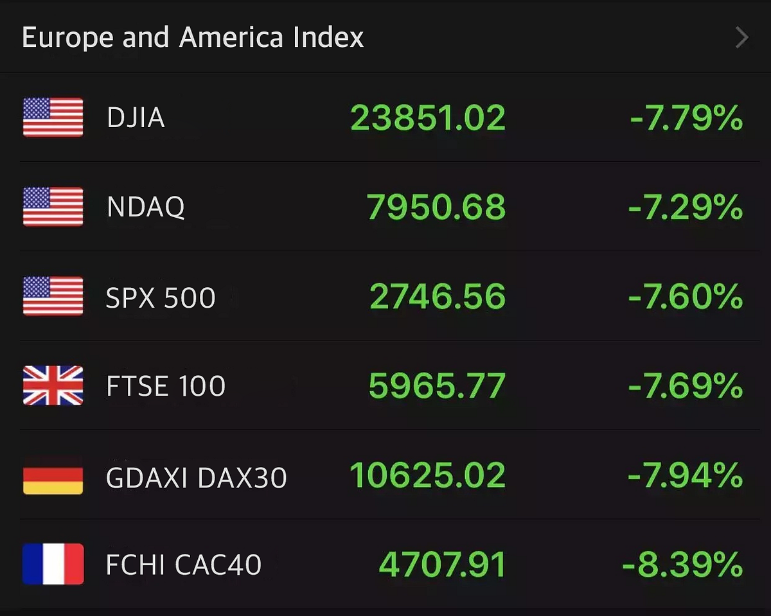Click the US flag beside SPX 500
The width and height of the screenshot is (771, 616).
53,296
